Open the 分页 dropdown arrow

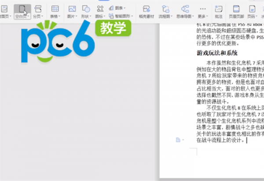(x=42, y=16)
